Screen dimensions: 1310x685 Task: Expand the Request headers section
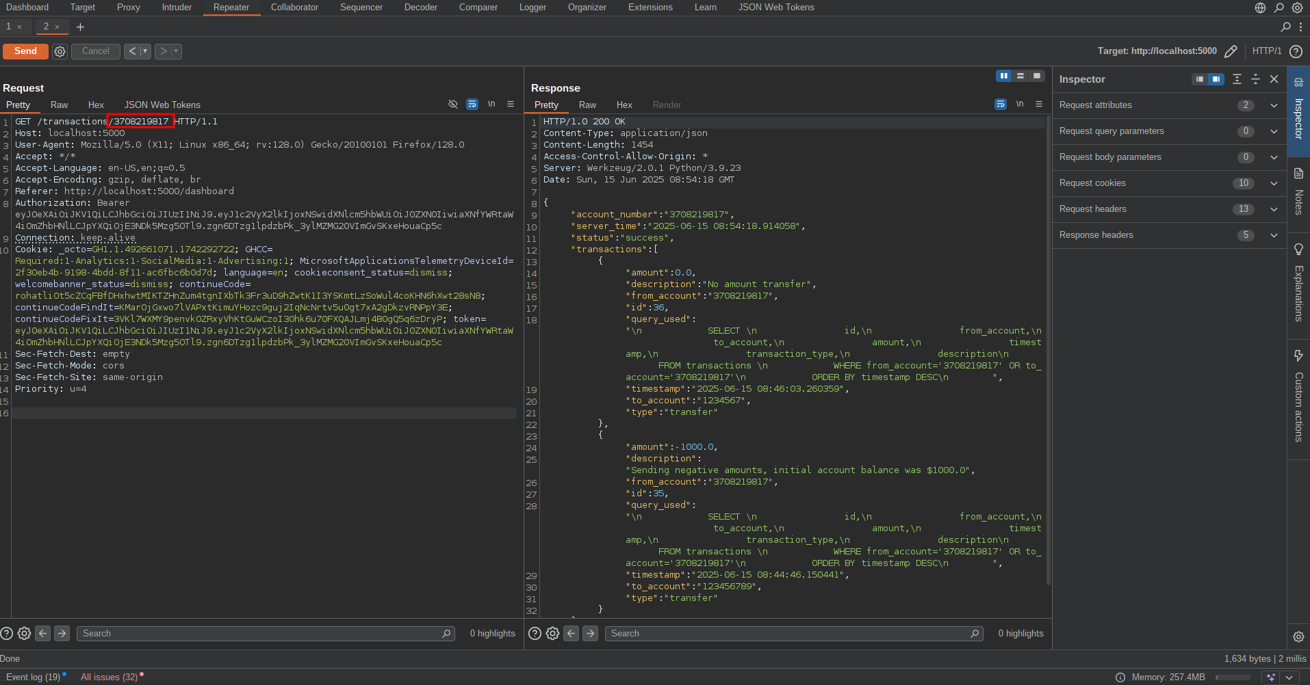click(x=1274, y=209)
